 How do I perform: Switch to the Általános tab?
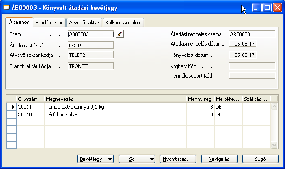tap(19, 22)
